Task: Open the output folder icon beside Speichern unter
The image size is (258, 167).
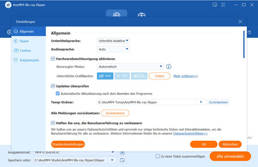Action: (x=122, y=160)
